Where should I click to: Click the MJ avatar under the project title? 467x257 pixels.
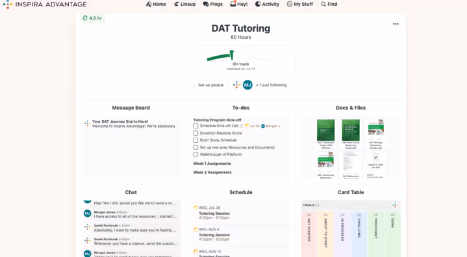247,85
